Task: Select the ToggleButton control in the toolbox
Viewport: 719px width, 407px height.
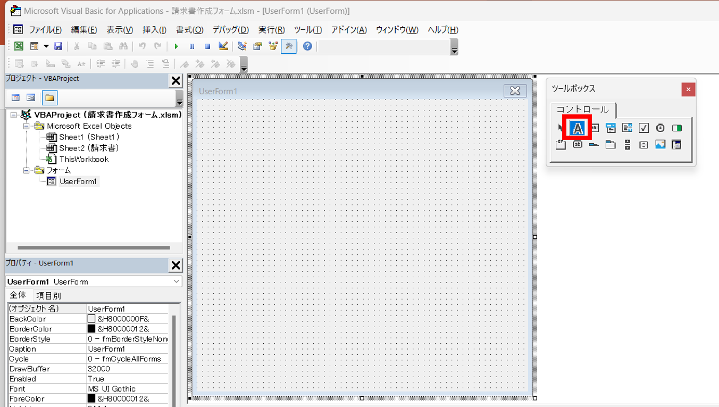Action: tap(676, 128)
